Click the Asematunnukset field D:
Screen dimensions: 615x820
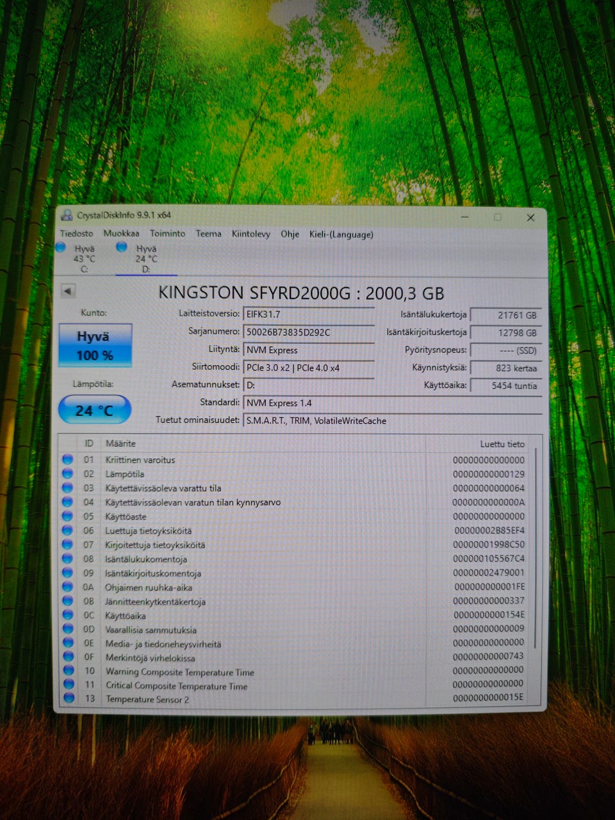[x=309, y=385]
